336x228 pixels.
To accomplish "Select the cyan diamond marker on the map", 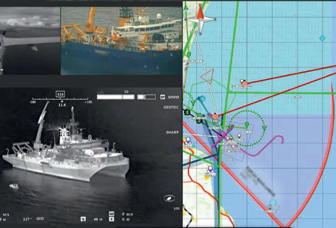I will click(322, 38).
